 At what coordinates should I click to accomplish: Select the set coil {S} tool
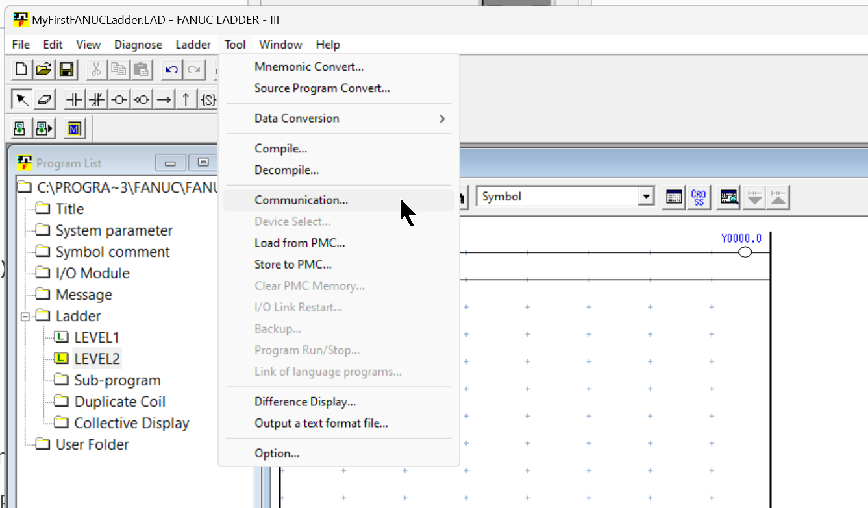(208, 99)
